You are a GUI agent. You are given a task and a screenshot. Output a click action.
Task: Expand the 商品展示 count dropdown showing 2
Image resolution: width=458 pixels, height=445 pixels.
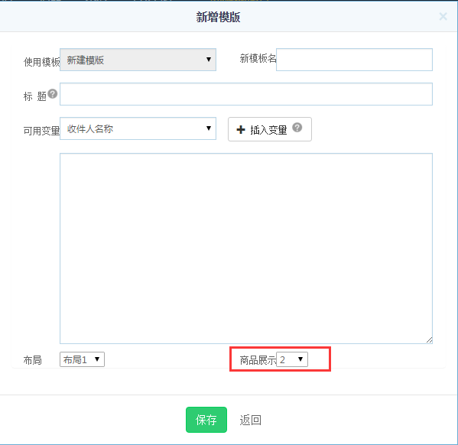click(292, 359)
